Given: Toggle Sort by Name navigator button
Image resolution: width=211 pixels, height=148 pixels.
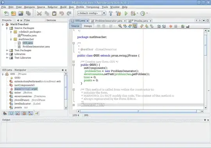Looking at the screenshot, I should (30, 114).
